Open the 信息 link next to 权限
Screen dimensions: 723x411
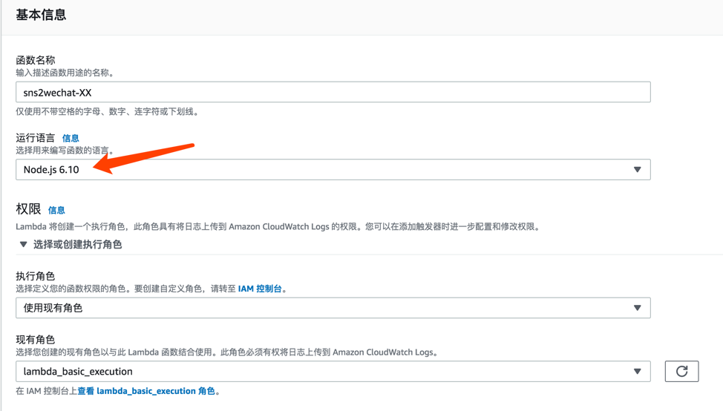56,210
